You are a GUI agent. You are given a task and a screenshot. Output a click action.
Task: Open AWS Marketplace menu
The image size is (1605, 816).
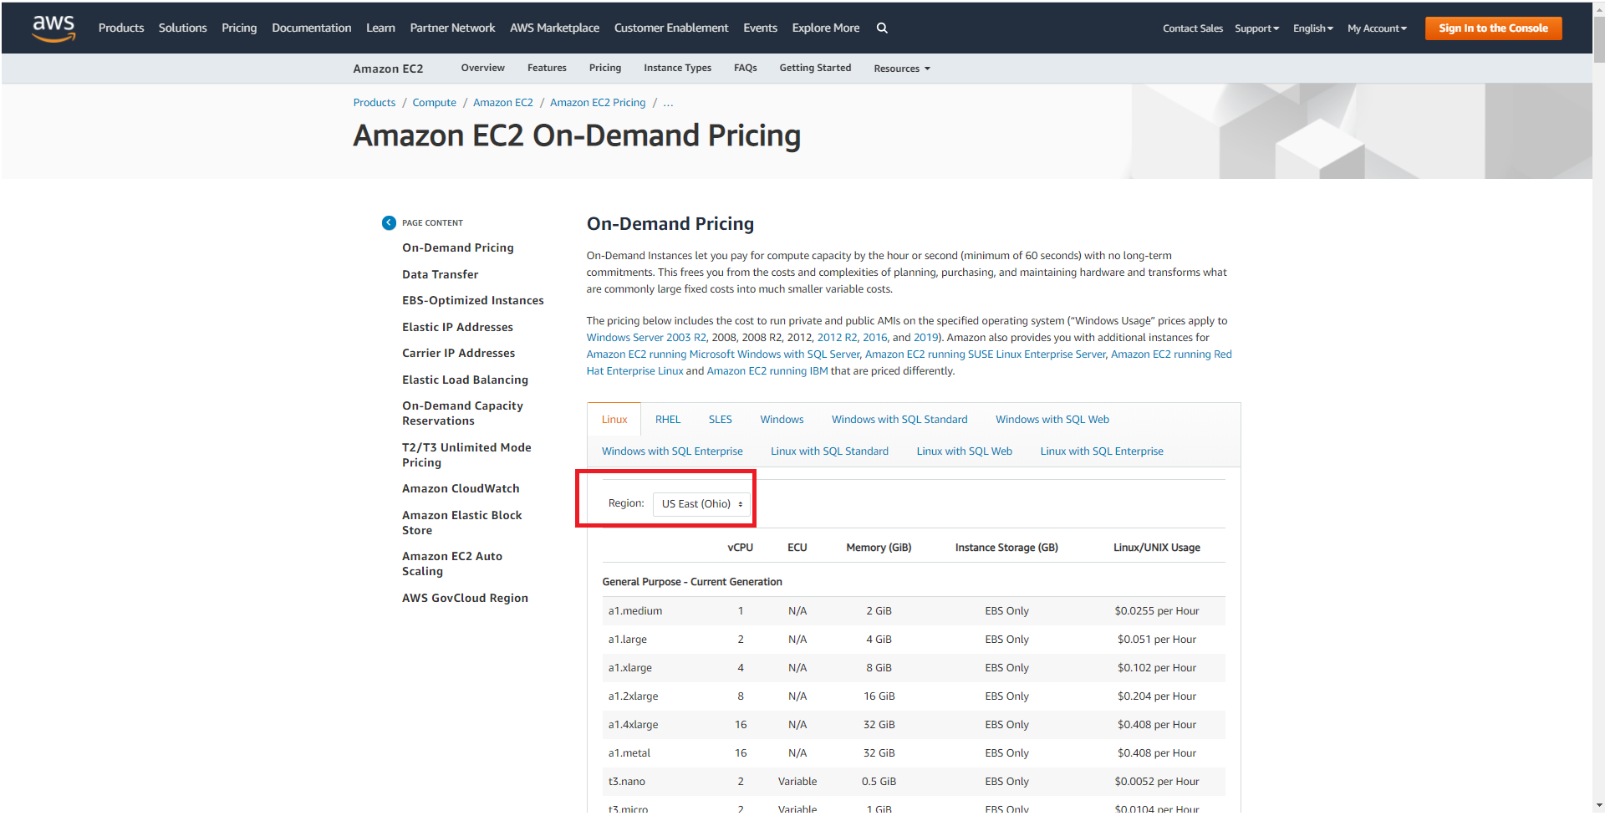coord(554,28)
